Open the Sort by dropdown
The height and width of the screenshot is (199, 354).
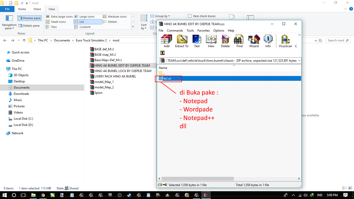coord(144,23)
